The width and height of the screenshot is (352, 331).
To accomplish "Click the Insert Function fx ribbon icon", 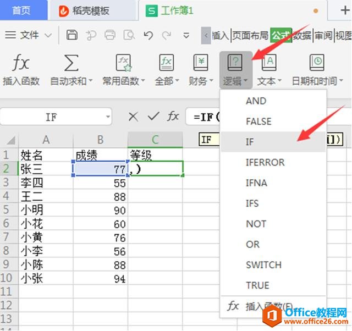I will click(x=21, y=62).
